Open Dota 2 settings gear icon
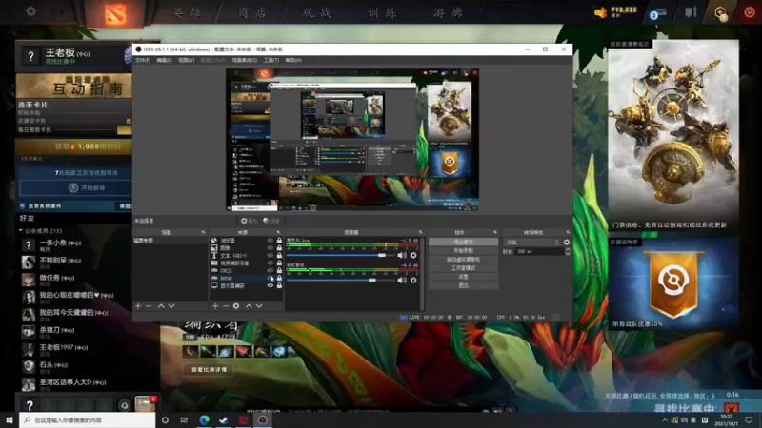 (x=30, y=11)
